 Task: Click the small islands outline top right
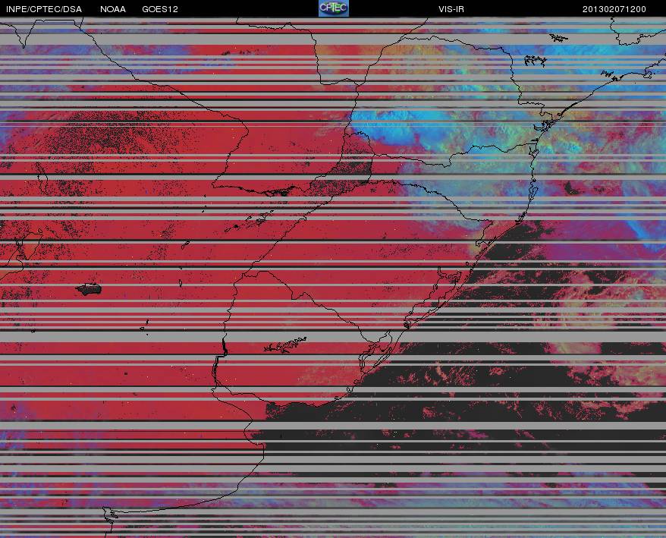click(x=535, y=61)
